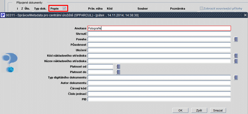
Task: Click into the Povaha field
Action: [159, 39]
